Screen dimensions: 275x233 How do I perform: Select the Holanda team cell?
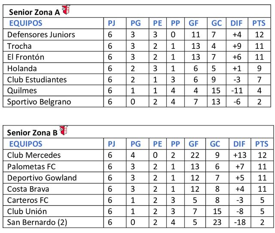(x=22, y=68)
